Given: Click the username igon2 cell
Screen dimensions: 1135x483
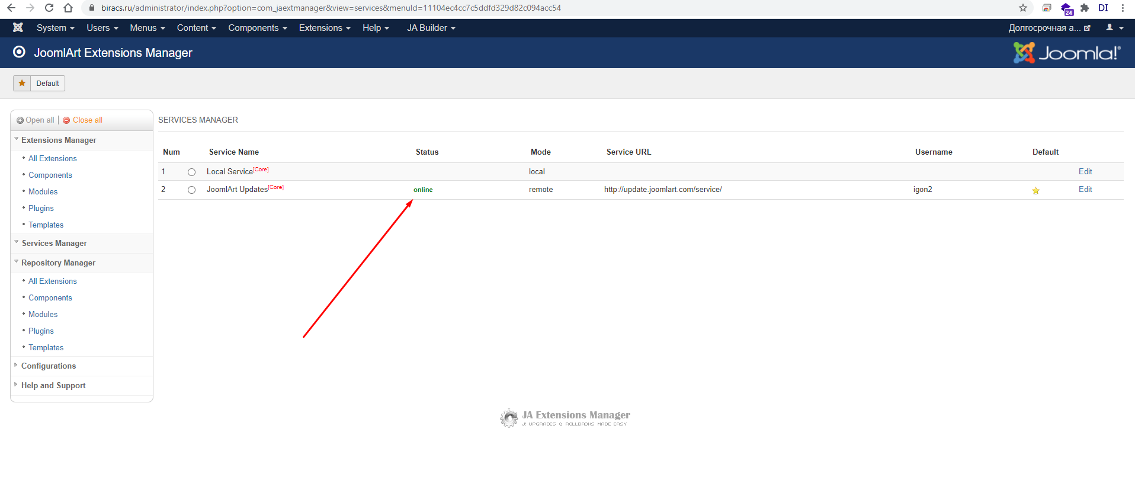Looking at the screenshot, I should tap(923, 190).
